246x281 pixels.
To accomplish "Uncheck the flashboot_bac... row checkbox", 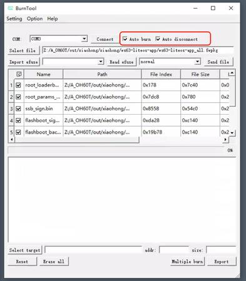I will 18,132.
